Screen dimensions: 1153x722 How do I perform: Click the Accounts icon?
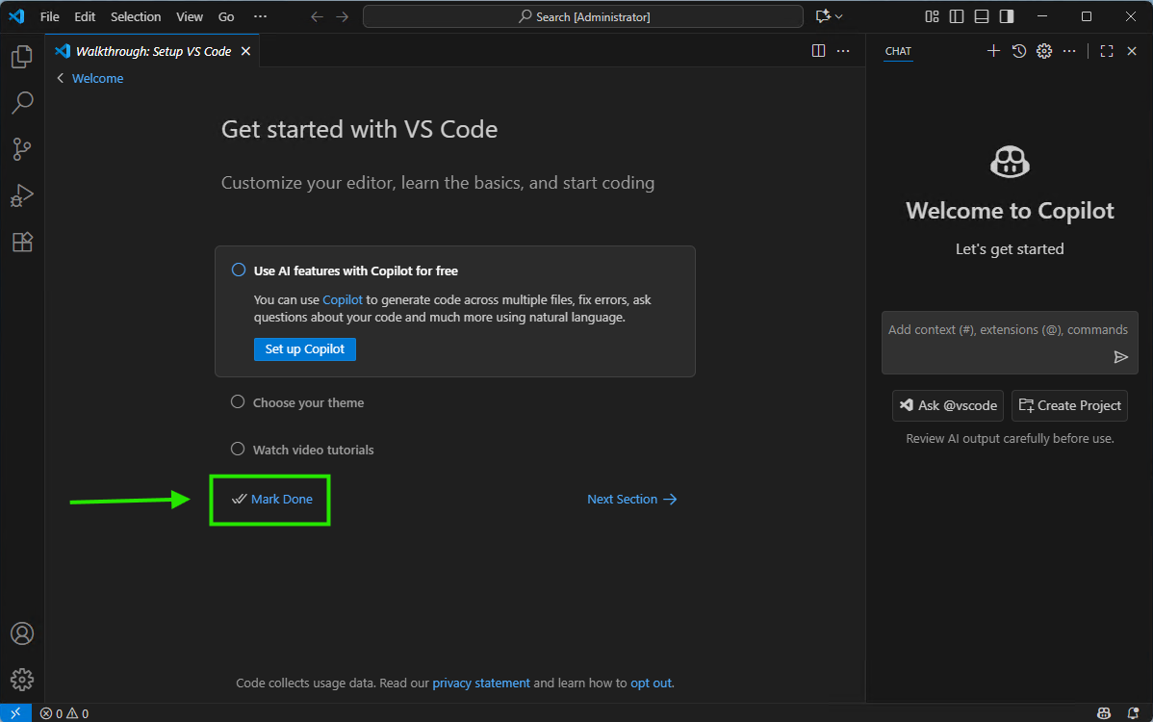pos(21,633)
